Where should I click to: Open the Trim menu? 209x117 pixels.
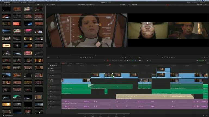[19, 1]
